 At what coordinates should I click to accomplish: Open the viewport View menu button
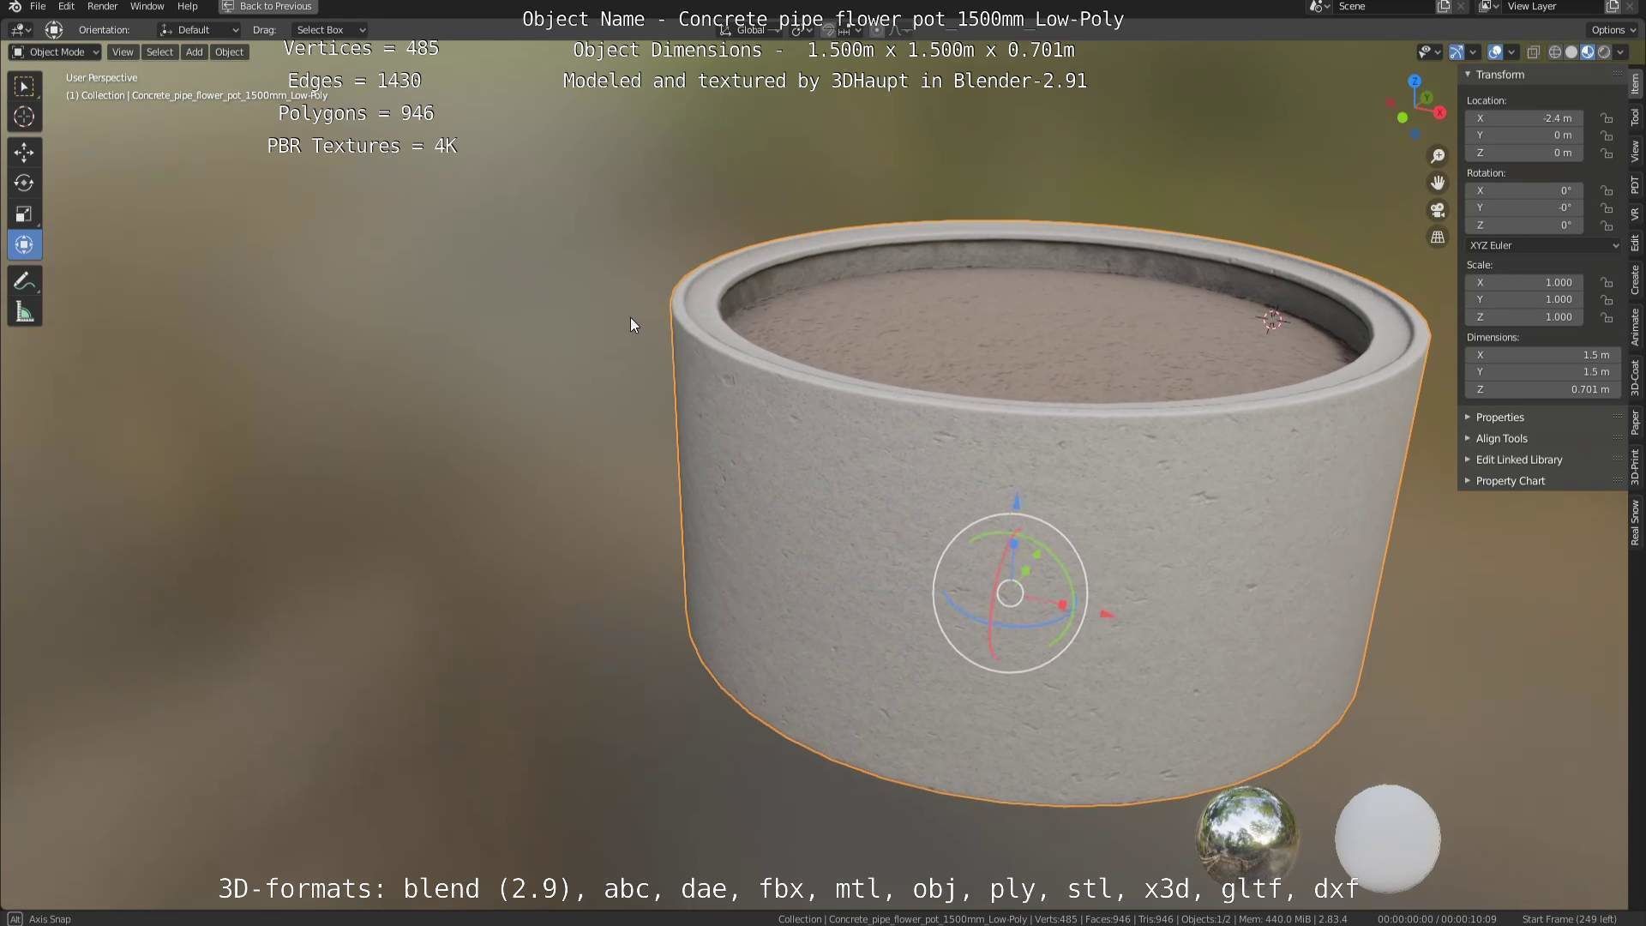click(x=123, y=52)
